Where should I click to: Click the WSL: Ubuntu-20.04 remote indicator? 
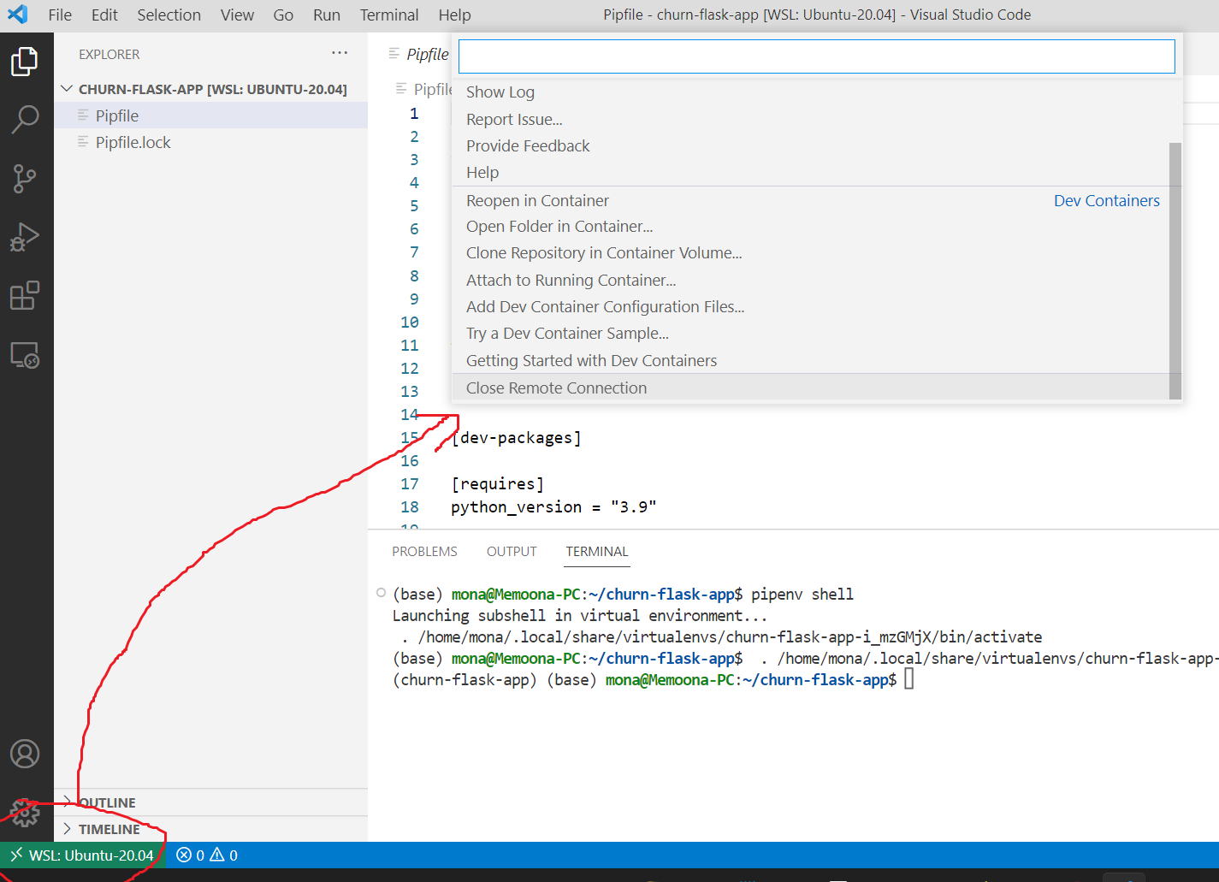(83, 855)
